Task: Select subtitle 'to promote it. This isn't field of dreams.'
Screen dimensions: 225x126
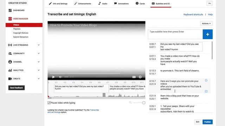Action: tap(180, 71)
